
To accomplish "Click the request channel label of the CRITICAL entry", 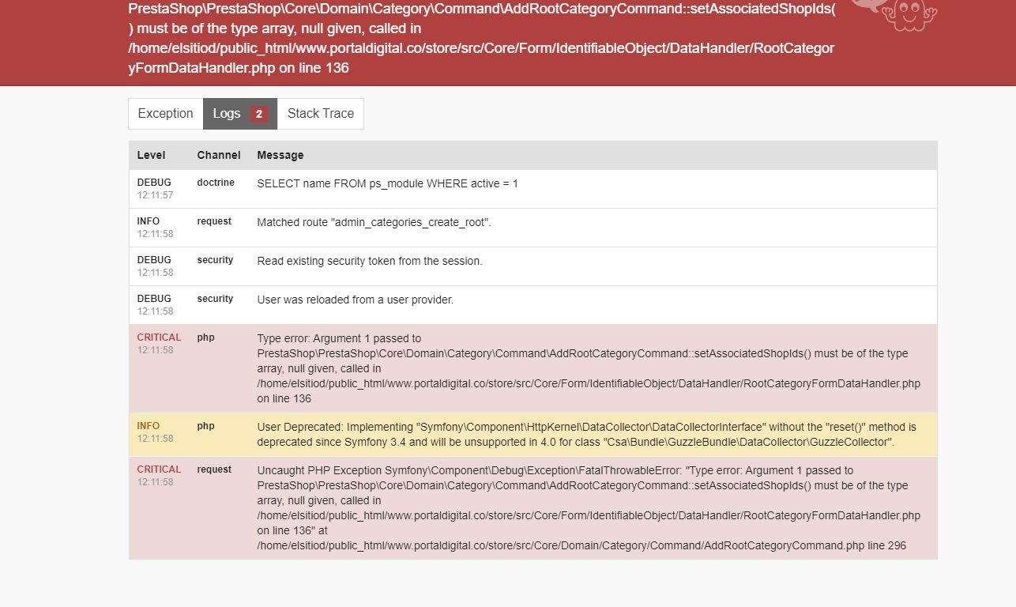I will [x=214, y=469].
